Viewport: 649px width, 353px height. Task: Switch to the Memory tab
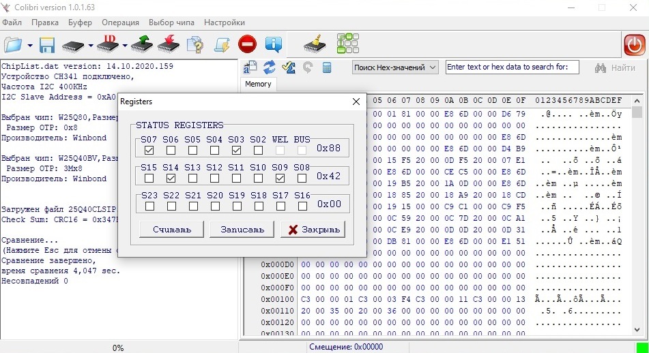click(x=258, y=84)
